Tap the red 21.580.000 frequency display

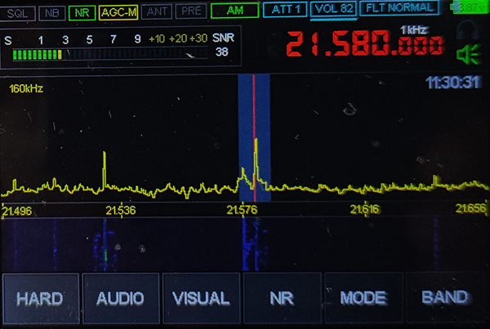click(x=365, y=43)
